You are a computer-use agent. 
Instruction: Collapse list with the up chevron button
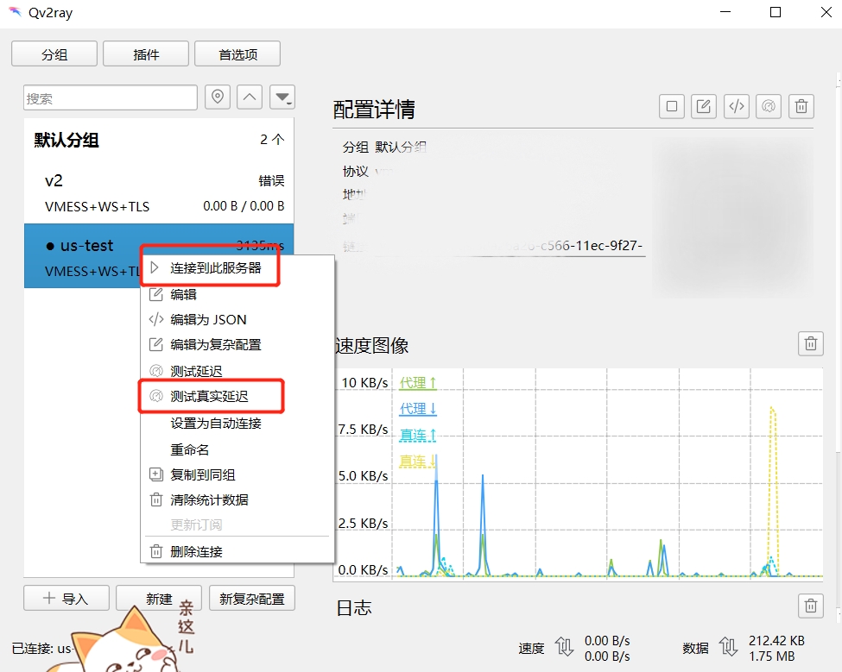pyautogui.click(x=250, y=97)
